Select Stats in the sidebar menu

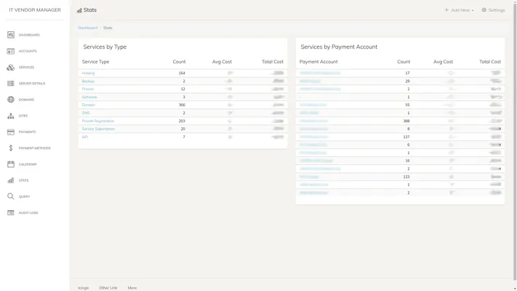(x=24, y=180)
